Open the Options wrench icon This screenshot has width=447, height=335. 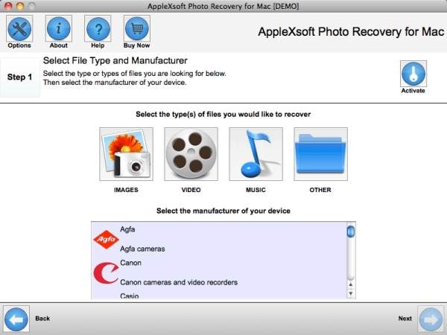(x=19, y=28)
